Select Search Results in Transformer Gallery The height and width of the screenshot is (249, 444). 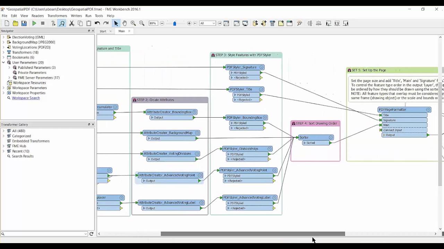tap(23, 156)
